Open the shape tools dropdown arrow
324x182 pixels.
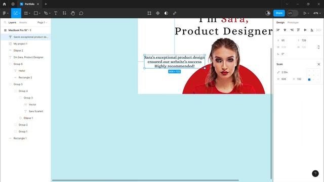(39, 13)
